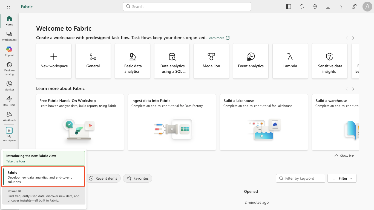Select Basic data analytics task flow
The image size is (374, 210).
[x=133, y=61]
